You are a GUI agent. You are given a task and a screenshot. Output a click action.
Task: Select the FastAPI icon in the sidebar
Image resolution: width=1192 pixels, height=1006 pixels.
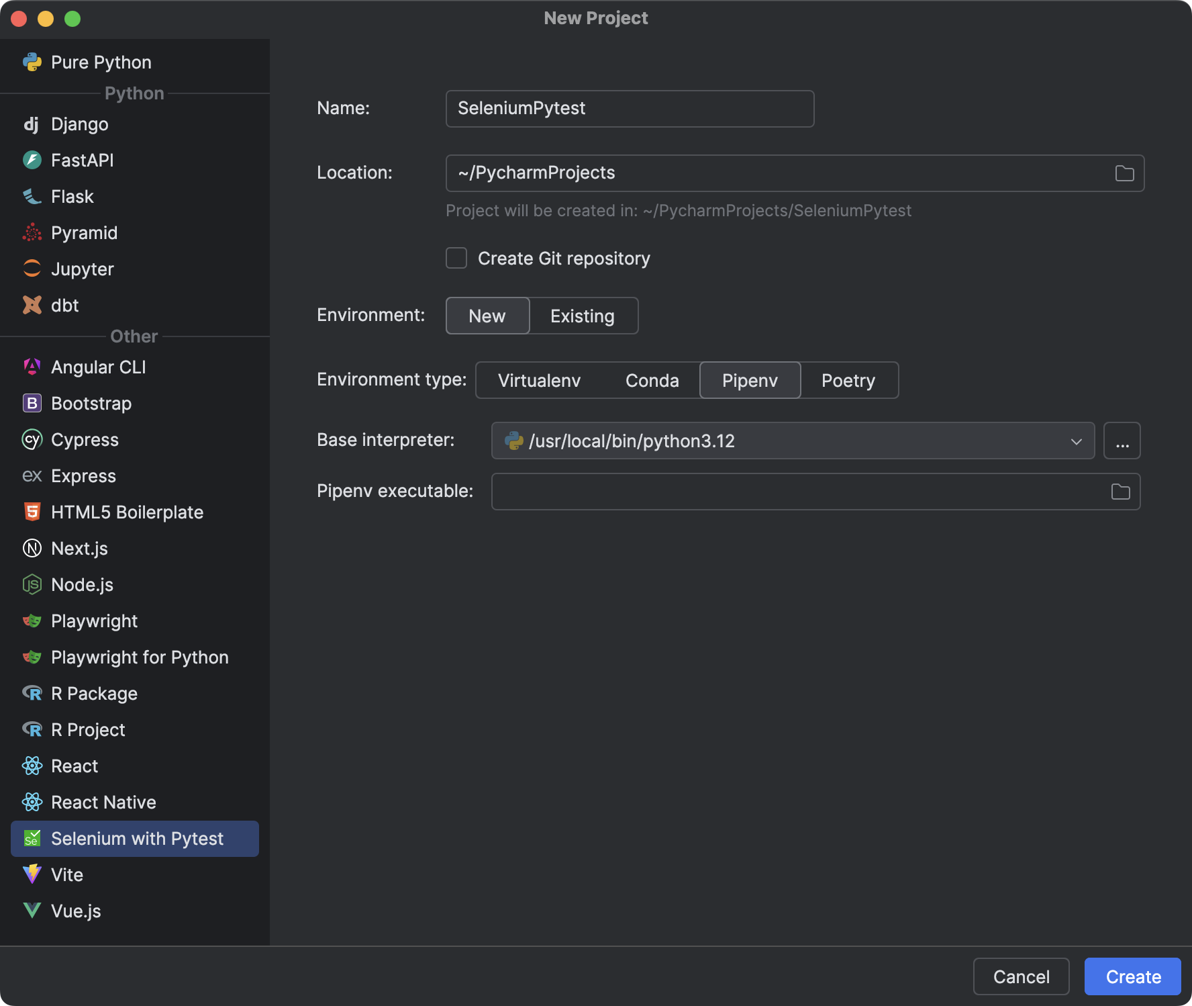coord(32,160)
